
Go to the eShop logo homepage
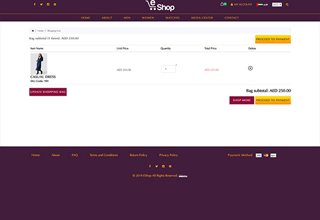pyautogui.click(x=160, y=5)
